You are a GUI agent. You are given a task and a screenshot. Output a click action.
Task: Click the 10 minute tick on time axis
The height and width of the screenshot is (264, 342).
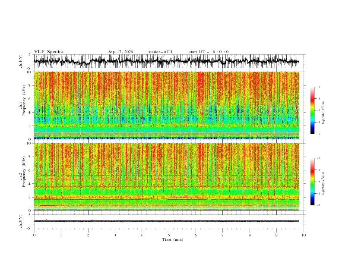[x=304, y=235]
